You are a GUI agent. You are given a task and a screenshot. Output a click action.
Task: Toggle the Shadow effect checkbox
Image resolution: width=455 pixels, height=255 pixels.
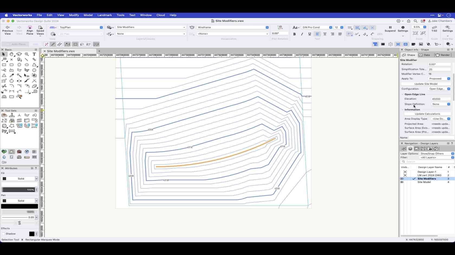click(4, 234)
